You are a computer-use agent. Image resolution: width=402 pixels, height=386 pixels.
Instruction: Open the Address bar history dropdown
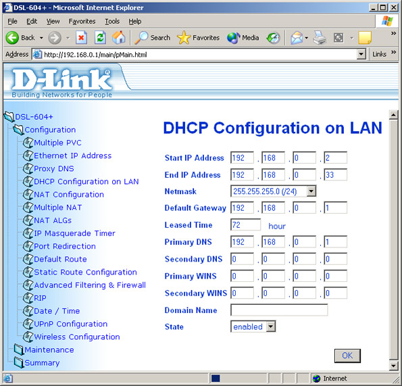tap(361, 54)
